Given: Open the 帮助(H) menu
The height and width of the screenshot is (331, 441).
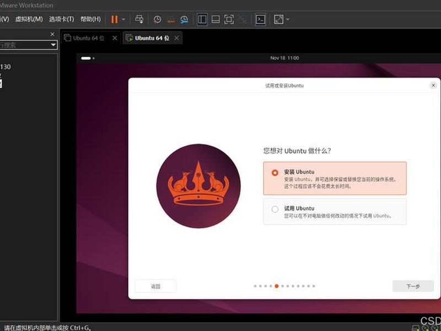Looking at the screenshot, I should coord(90,19).
